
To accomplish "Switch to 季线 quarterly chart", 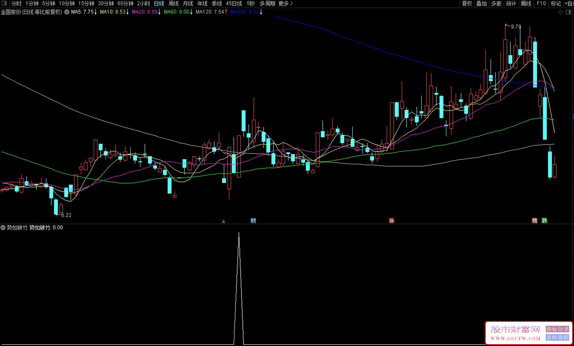I will point(216,4).
